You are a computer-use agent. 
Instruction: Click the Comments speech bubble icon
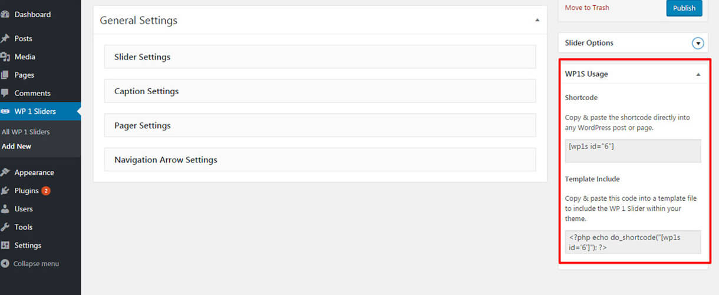(5, 93)
